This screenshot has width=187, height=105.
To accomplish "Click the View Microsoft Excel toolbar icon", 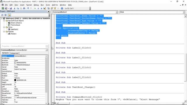I will pyautogui.click(x=3, y=8).
